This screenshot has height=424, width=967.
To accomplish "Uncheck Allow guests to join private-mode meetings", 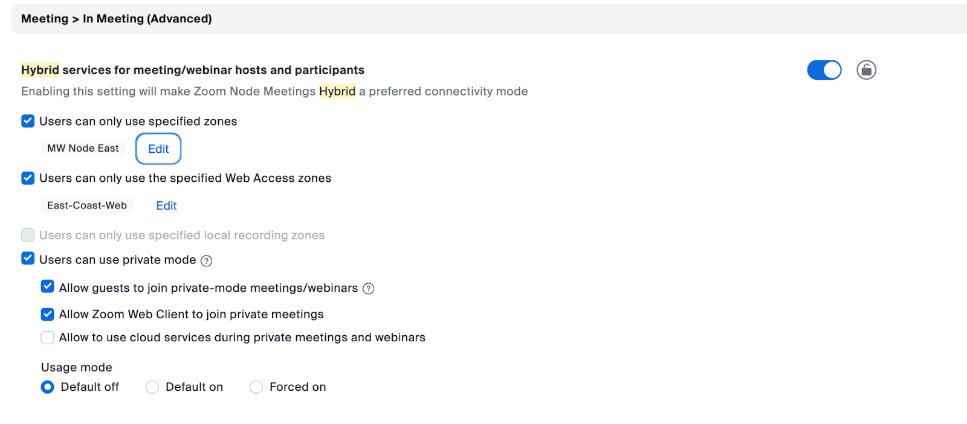I will click(x=48, y=287).
